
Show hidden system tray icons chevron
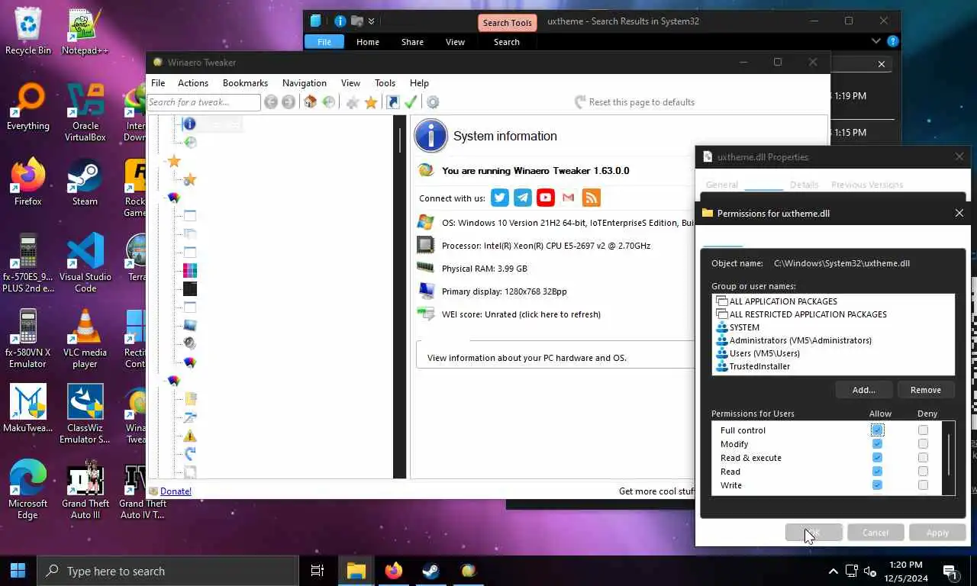[x=833, y=571]
